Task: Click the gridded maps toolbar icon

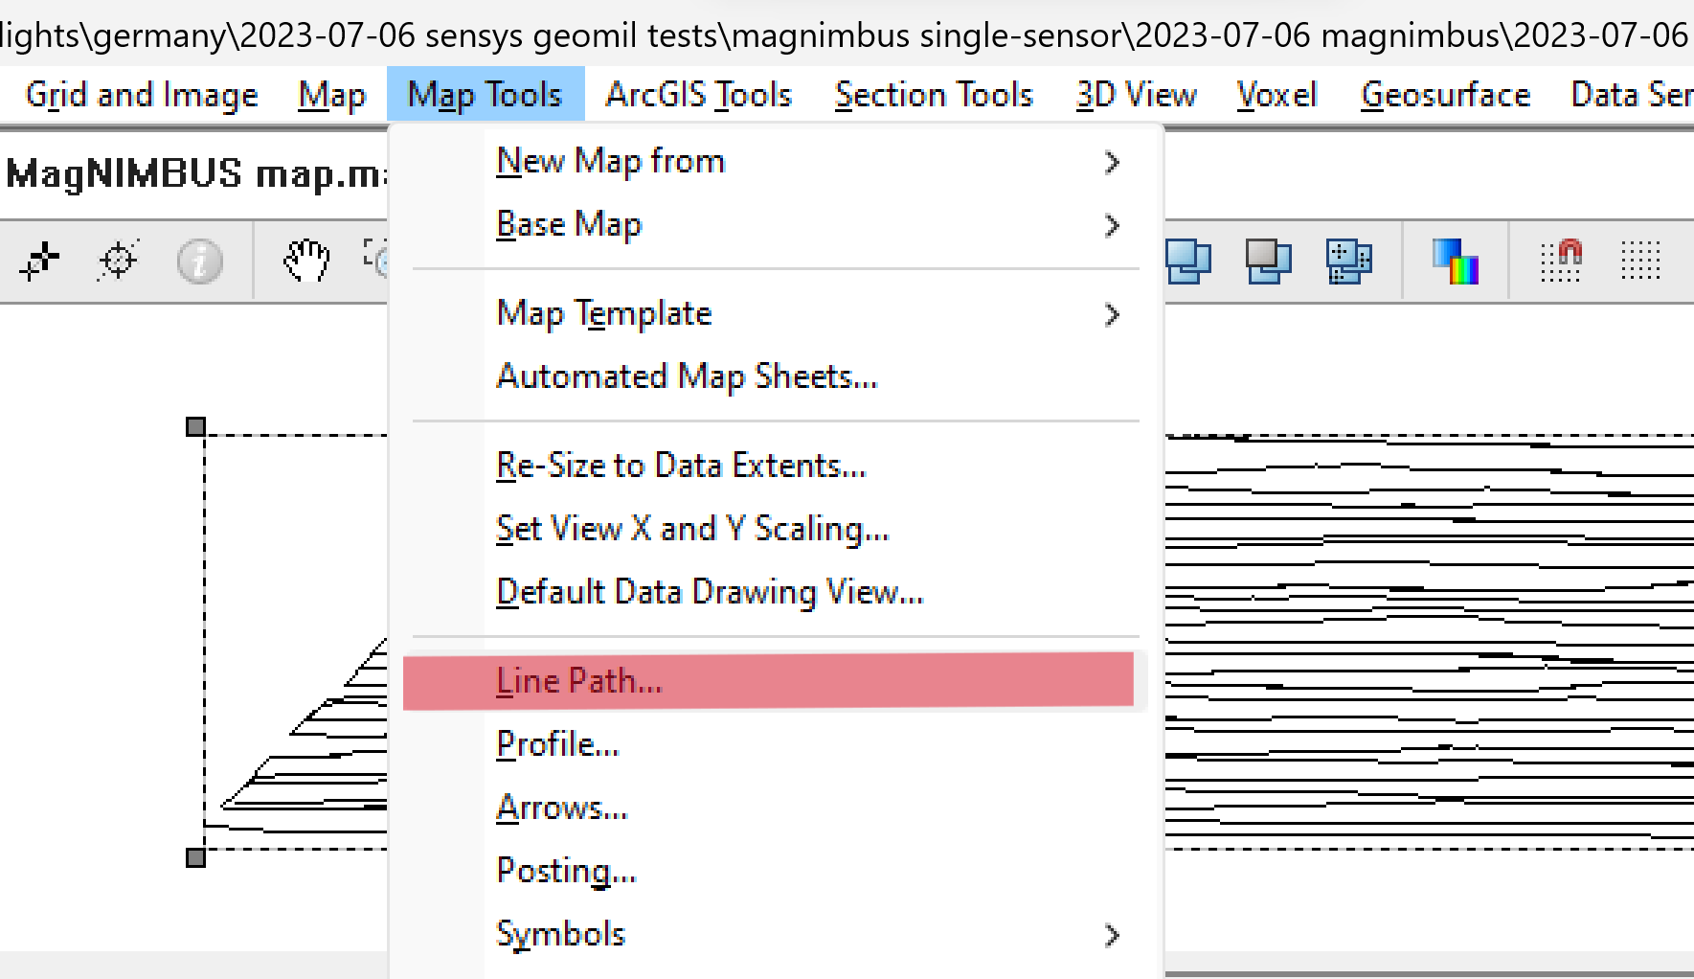Action: click(x=1348, y=261)
